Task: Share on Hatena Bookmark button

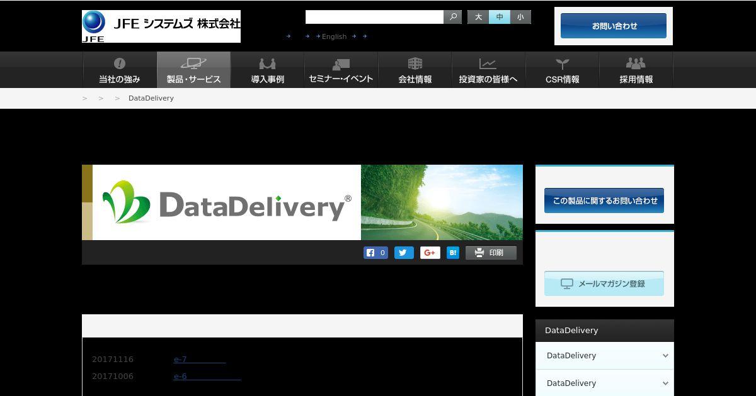Action: pos(453,253)
